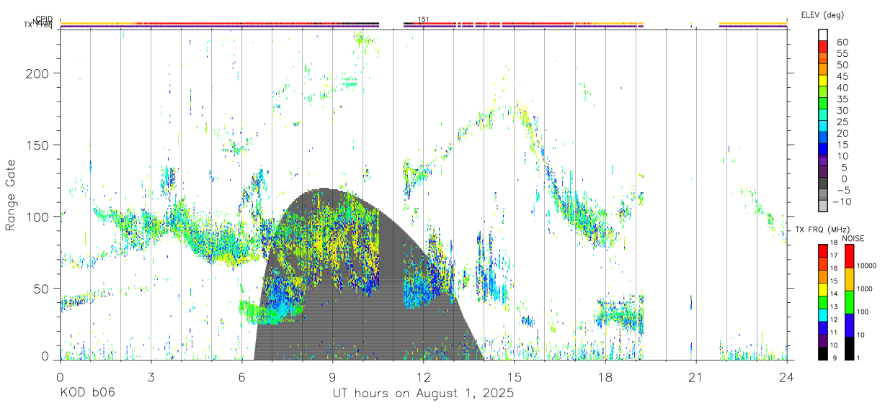Click the light gray bottom segment of ELEV bar

823,205
